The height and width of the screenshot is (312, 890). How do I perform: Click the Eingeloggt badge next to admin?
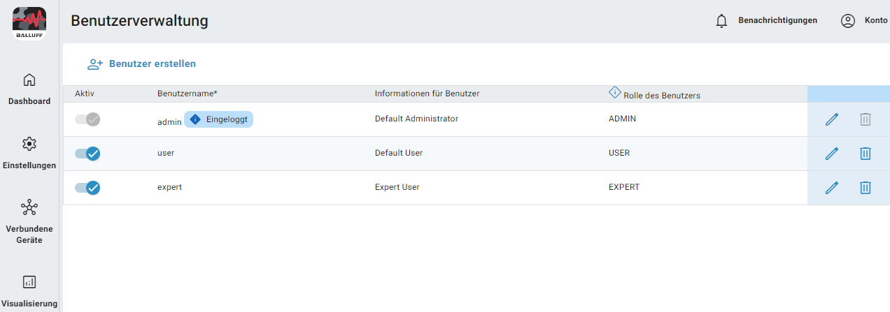point(218,119)
